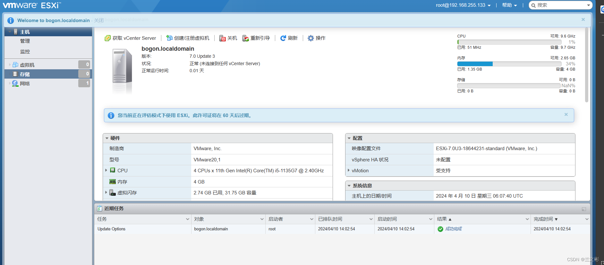
Task: Click the info icon in evaluation license notice
Action: (x=111, y=115)
